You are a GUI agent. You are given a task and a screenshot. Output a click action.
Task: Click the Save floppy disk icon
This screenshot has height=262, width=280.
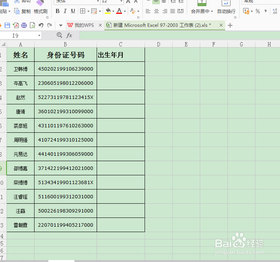tap(7, 25)
